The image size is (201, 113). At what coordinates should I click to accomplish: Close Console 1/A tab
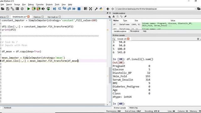click(x=128, y=39)
